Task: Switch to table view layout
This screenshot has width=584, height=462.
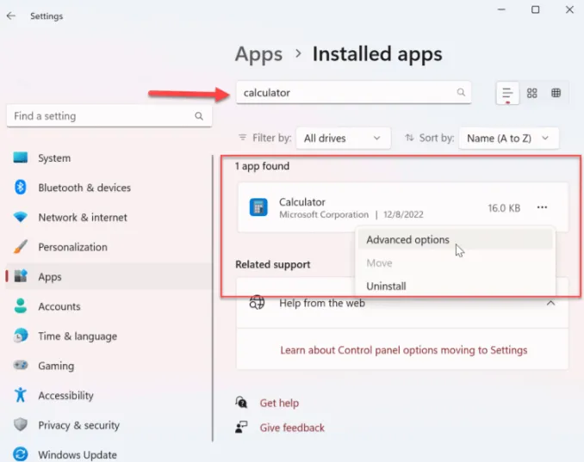Action: (556, 93)
